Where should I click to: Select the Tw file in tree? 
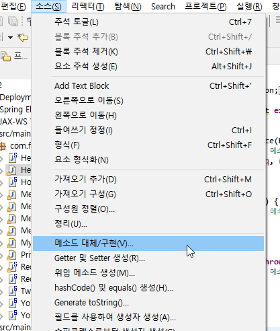pos(26,291)
